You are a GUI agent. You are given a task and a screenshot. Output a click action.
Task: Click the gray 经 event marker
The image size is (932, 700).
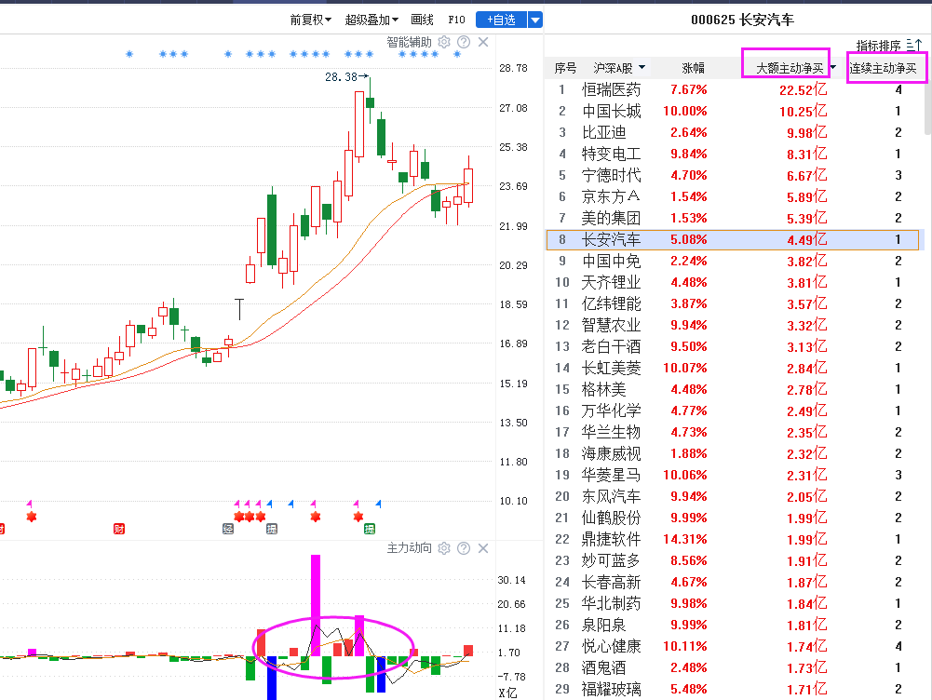228,529
